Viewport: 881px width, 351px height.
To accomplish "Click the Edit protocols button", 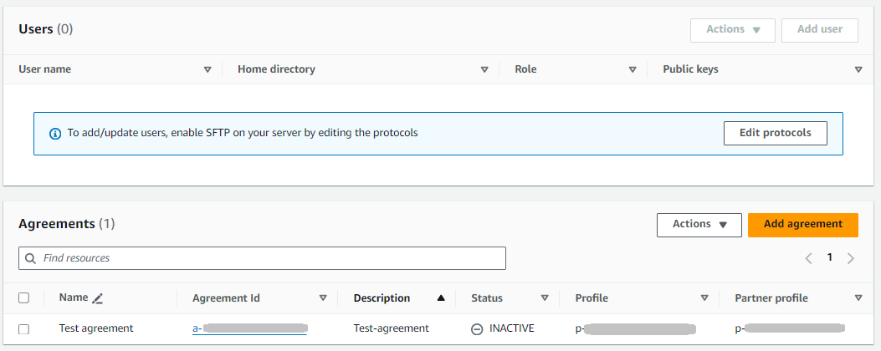I will click(775, 134).
